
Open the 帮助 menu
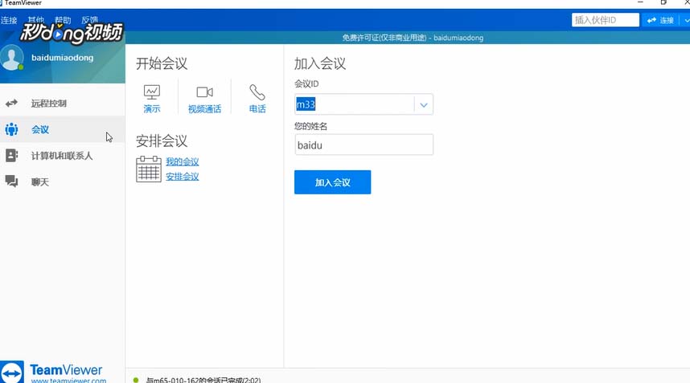(63, 20)
